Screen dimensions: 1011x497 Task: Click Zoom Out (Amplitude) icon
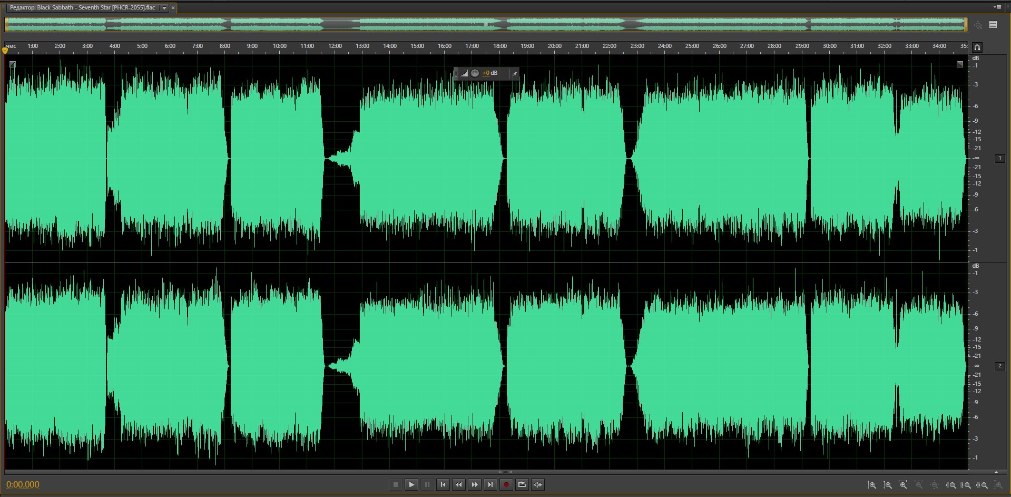(x=888, y=485)
